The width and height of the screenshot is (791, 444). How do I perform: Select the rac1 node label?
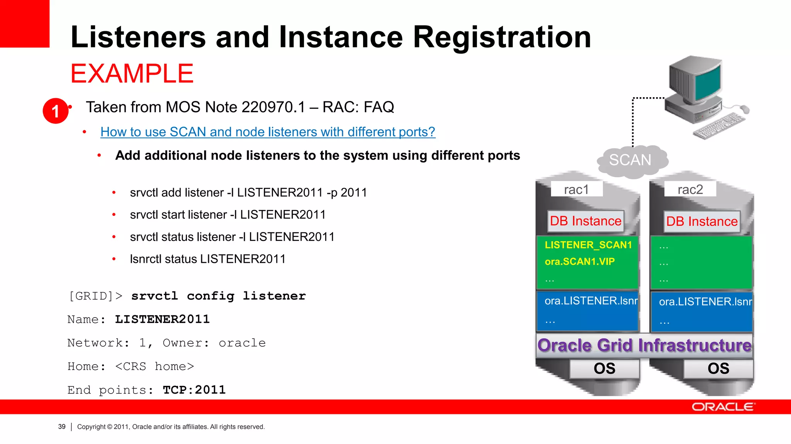[x=576, y=189]
